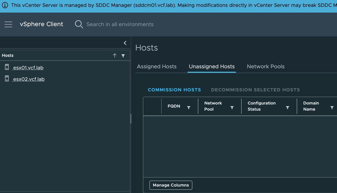This screenshot has height=193, width=337.
Task: Open the hamburger navigation menu
Action: 8,24
